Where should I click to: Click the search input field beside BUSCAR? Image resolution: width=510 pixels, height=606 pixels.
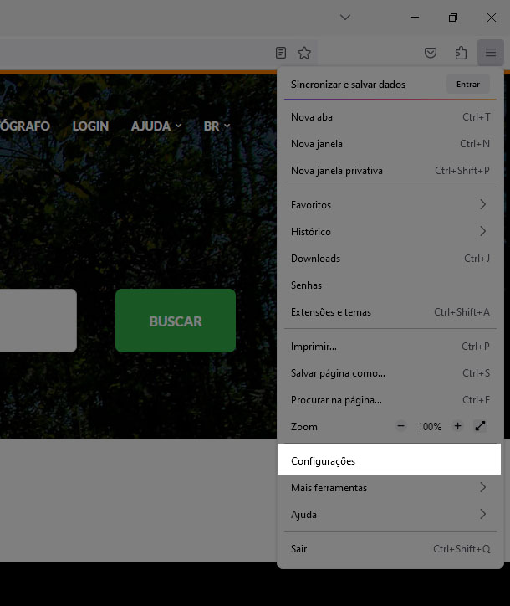(38, 321)
